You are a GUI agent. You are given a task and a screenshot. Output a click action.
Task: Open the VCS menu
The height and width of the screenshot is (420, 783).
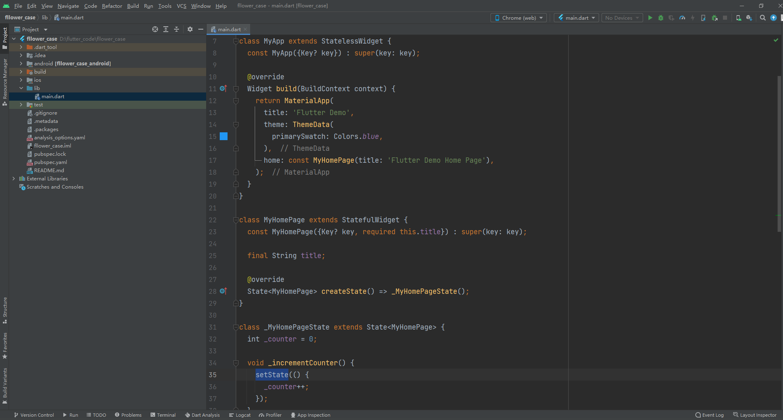[x=181, y=6]
